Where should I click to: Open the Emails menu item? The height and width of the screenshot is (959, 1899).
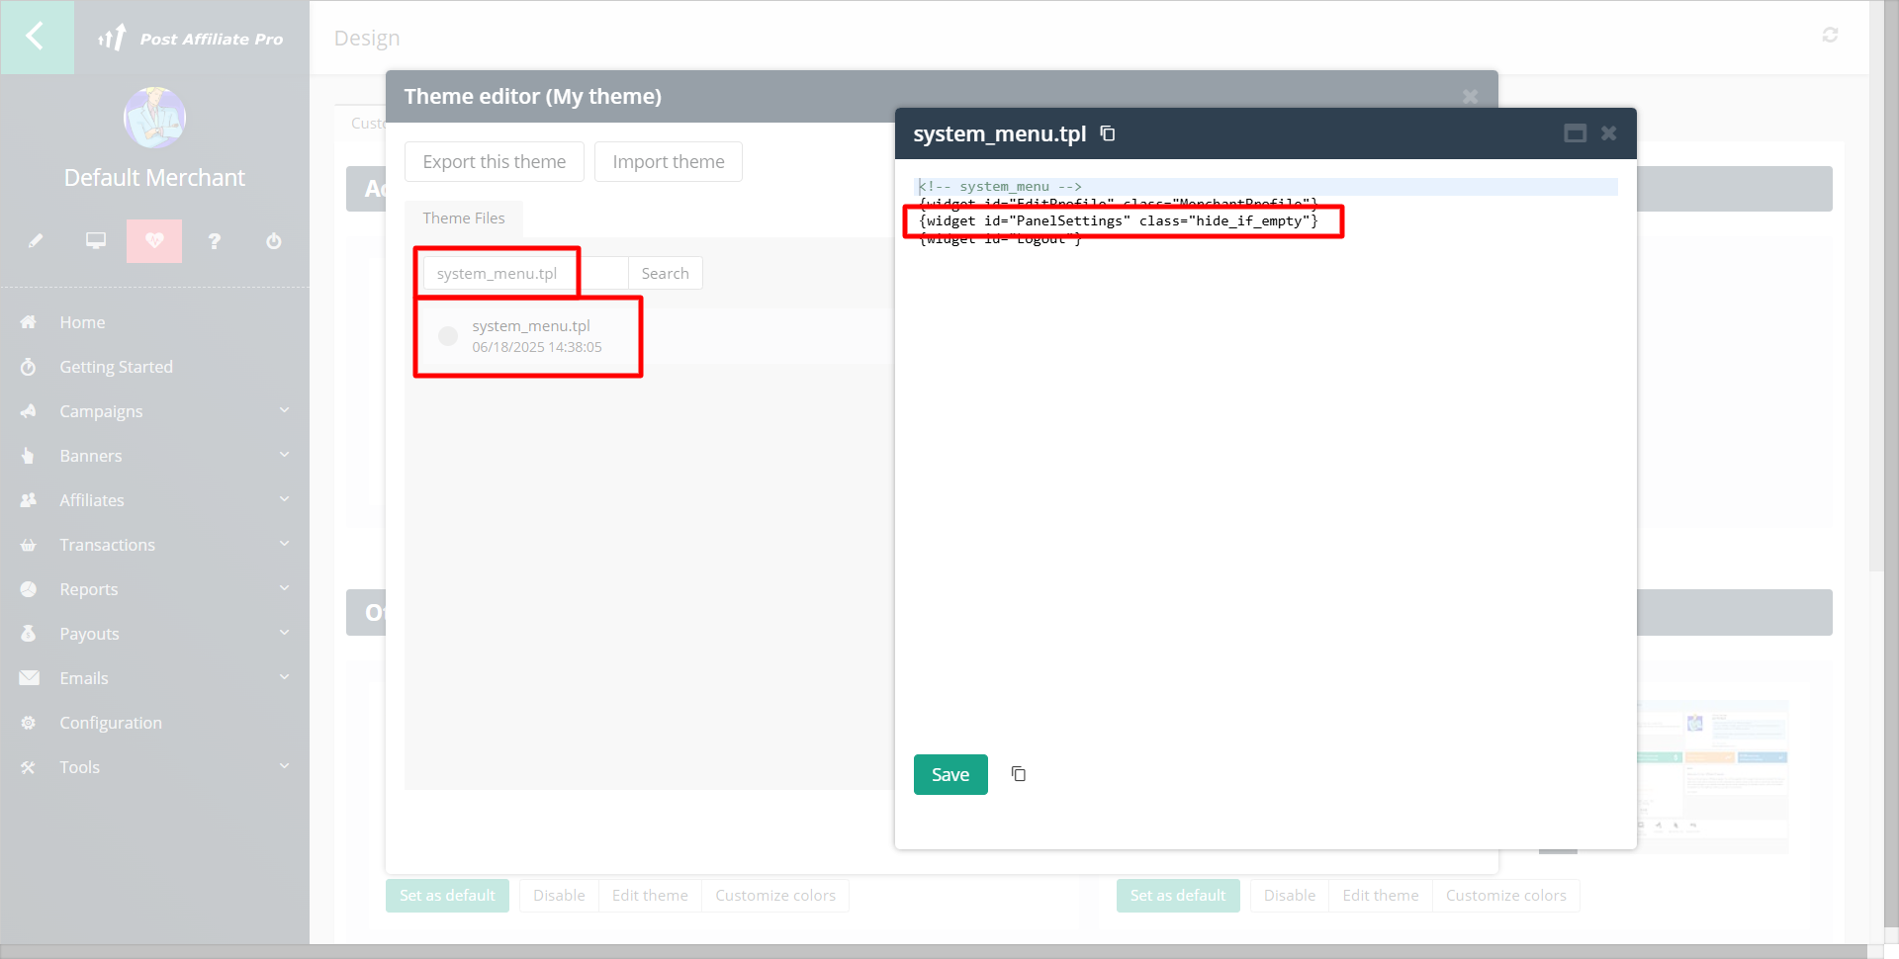click(x=154, y=678)
